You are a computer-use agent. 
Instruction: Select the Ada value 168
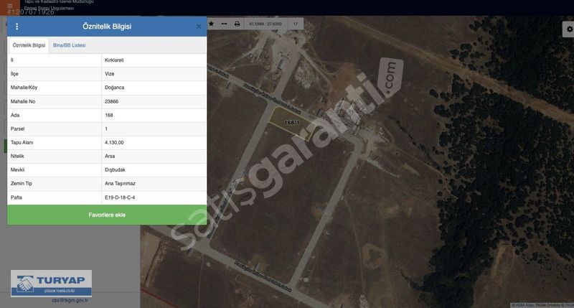[109, 115]
